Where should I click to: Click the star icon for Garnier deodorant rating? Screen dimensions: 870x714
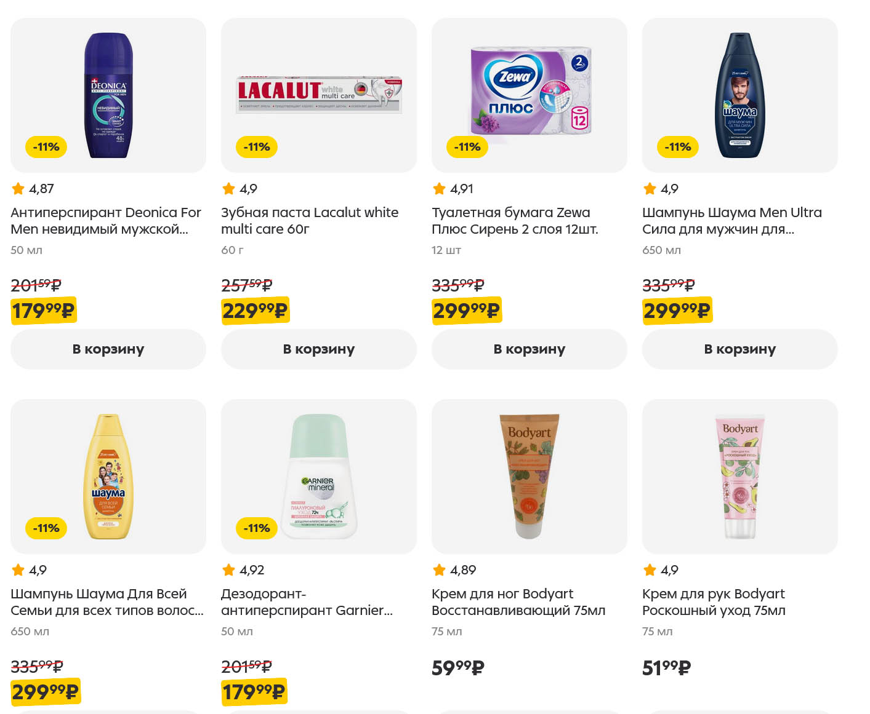[229, 570]
